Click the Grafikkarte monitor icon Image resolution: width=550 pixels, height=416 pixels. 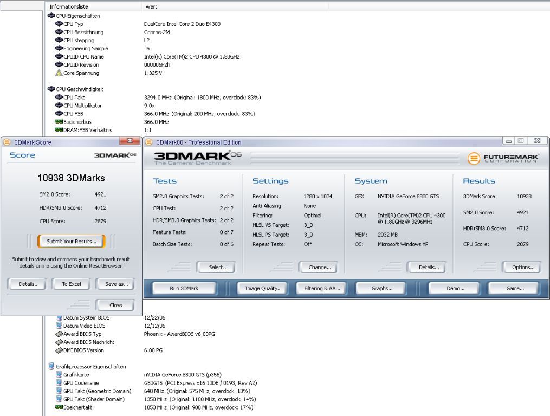tap(59, 374)
